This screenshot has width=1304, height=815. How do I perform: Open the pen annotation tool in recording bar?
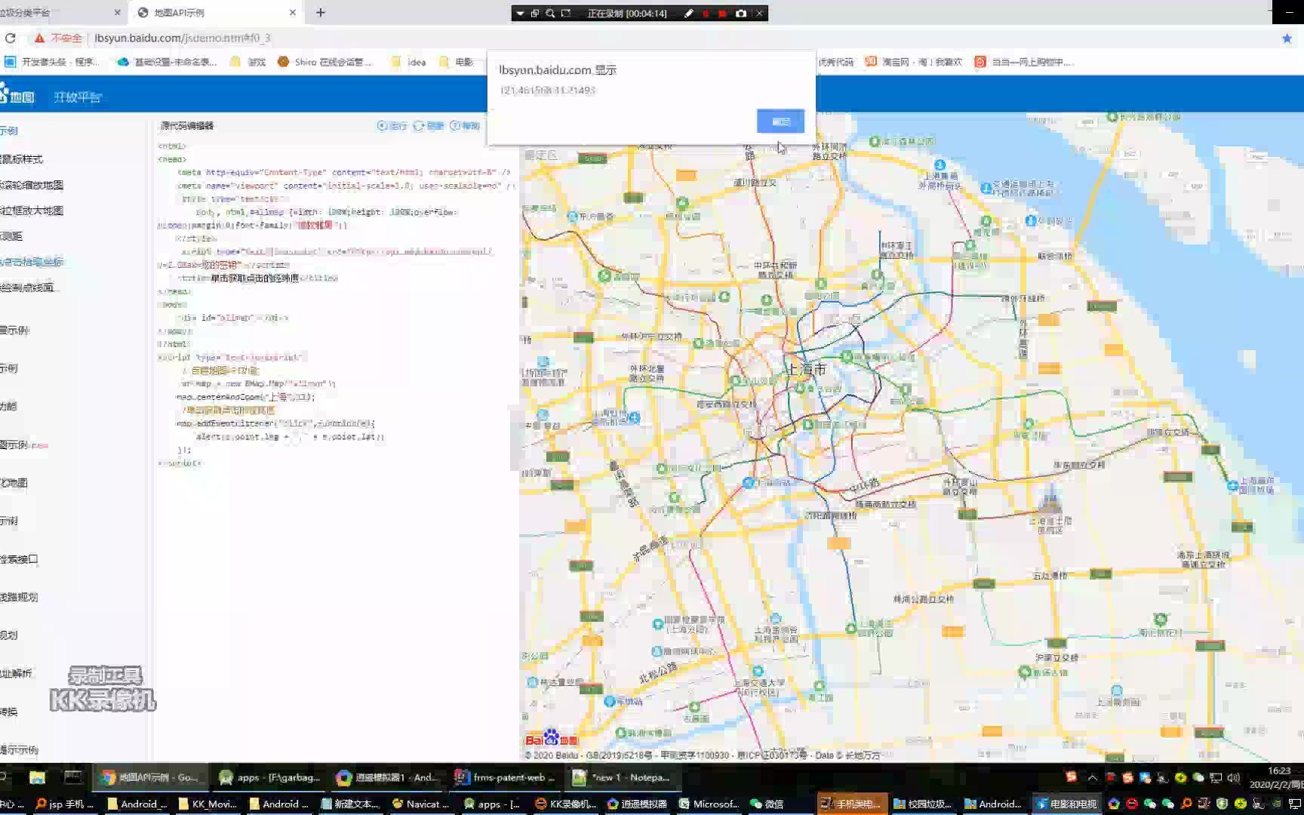pos(688,13)
